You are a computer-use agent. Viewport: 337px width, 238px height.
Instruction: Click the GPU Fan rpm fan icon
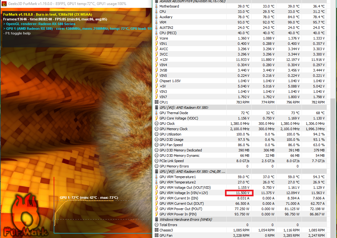tap(157, 235)
